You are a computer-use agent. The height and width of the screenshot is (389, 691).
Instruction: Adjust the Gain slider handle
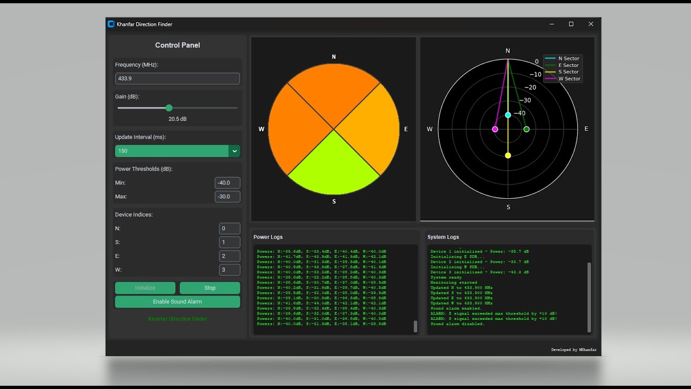(x=169, y=108)
